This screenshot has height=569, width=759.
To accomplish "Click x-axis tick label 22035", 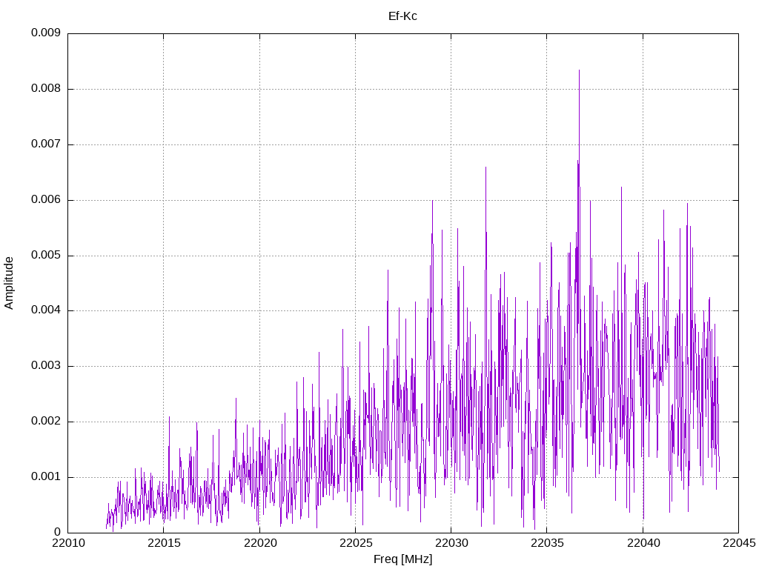I will click(x=547, y=543).
